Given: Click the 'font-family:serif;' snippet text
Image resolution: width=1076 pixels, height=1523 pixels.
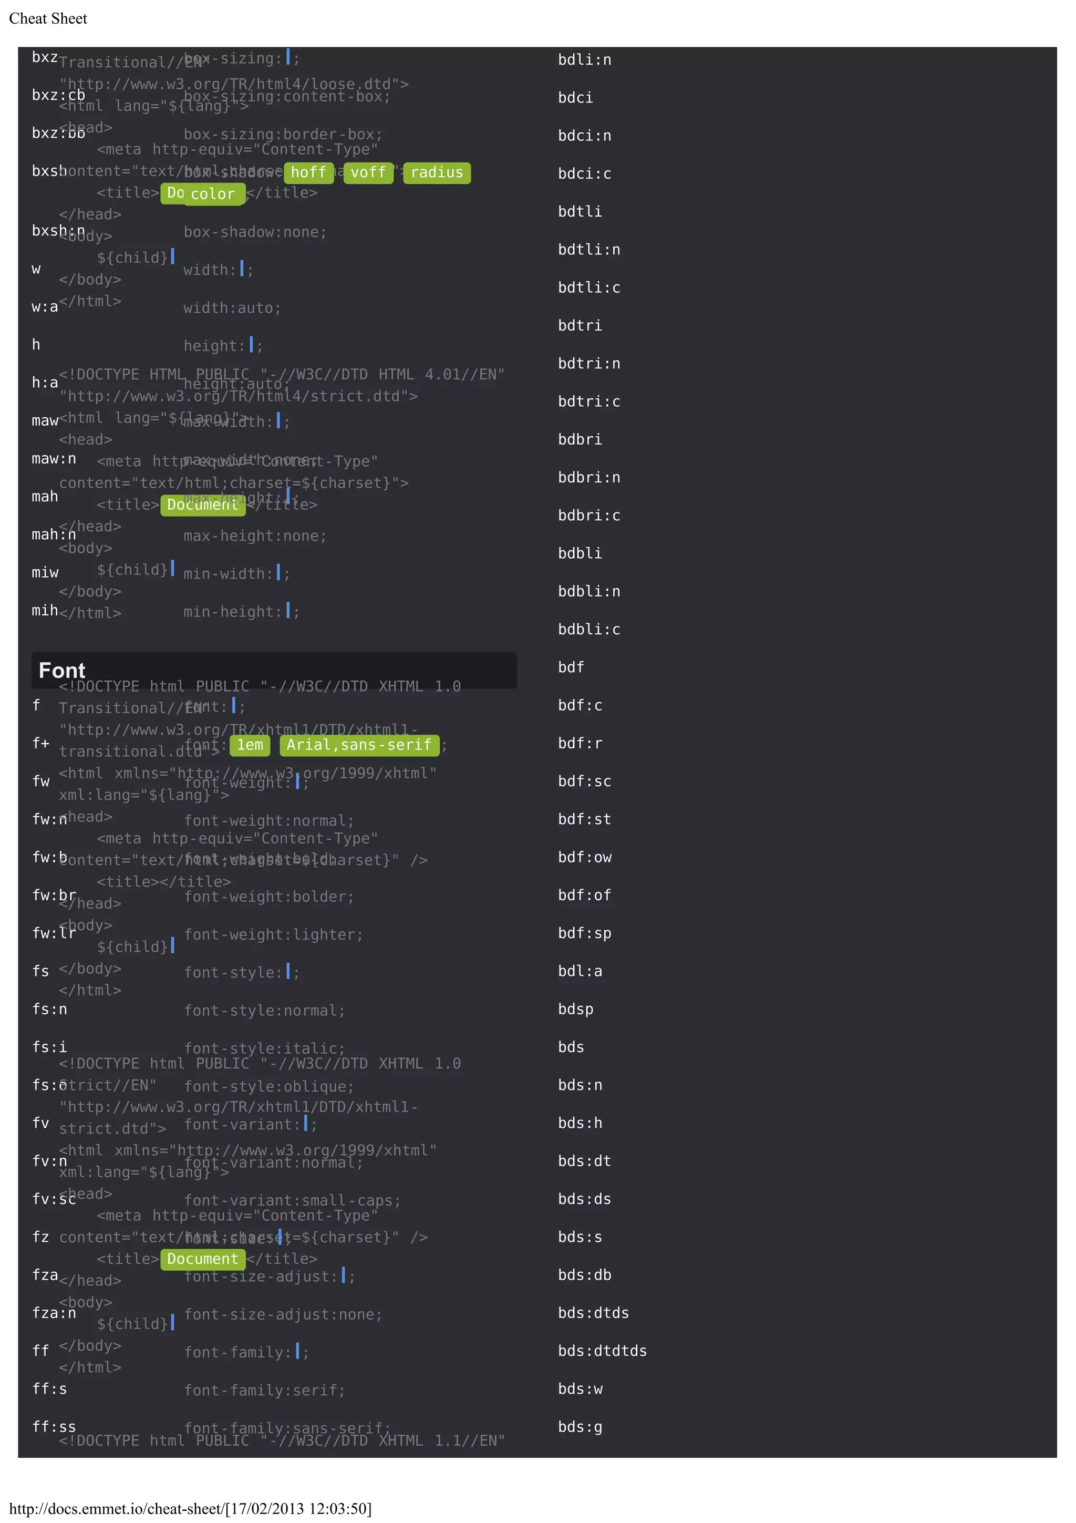Looking at the screenshot, I should point(264,1390).
